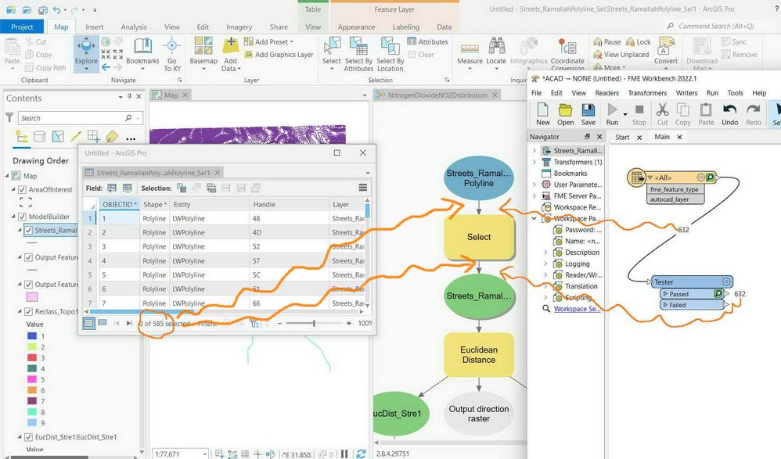
Task: Uncheck the Streets_Ramal layer checkbox
Action: (28, 230)
